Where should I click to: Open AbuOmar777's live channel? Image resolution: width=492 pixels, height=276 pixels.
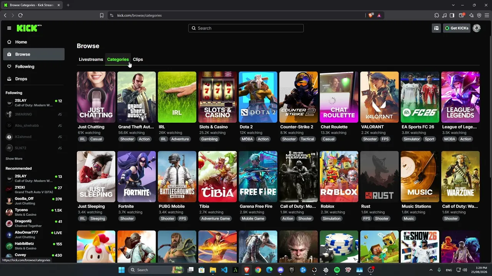(34, 235)
